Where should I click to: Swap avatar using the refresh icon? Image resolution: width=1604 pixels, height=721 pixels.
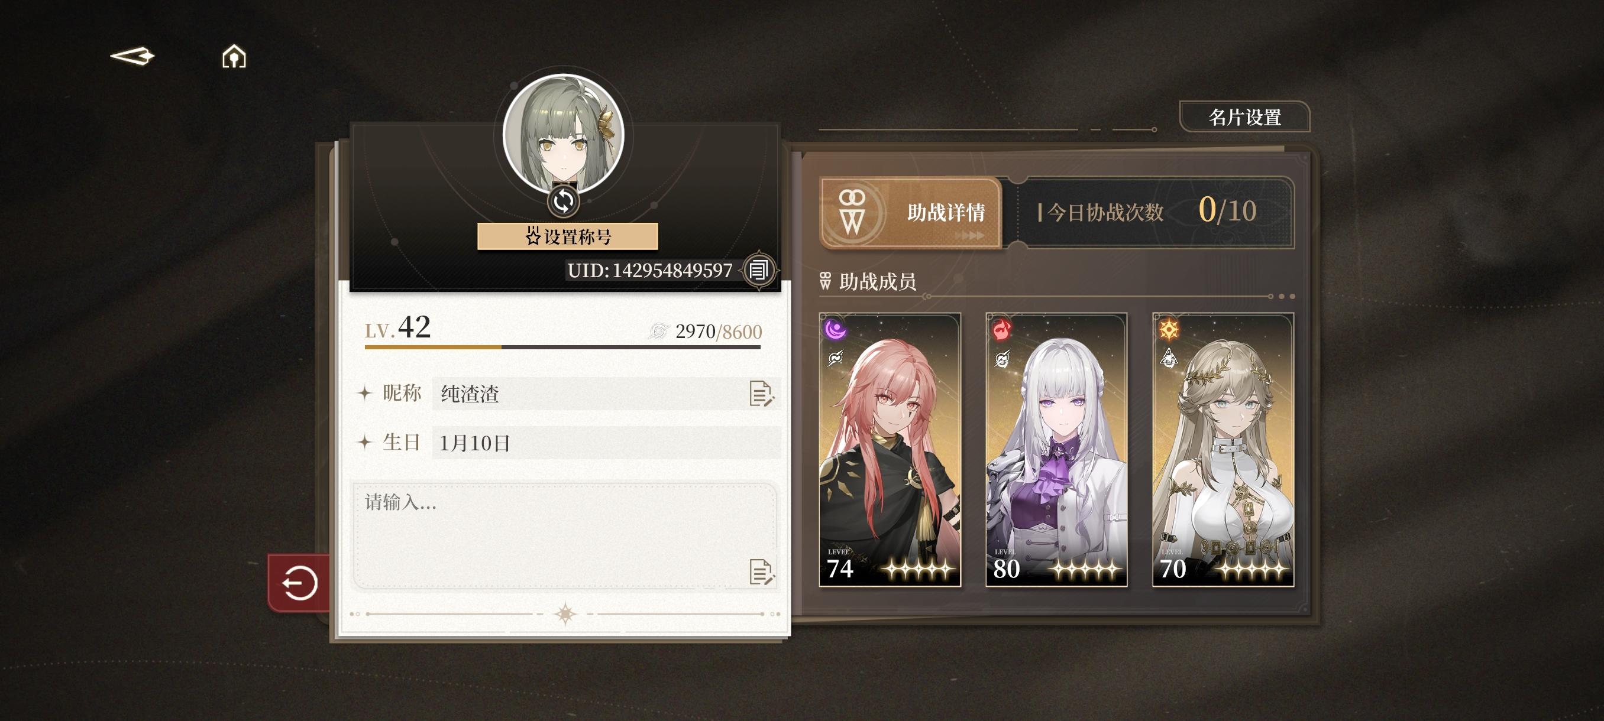pyautogui.click(x=564, y=201)
